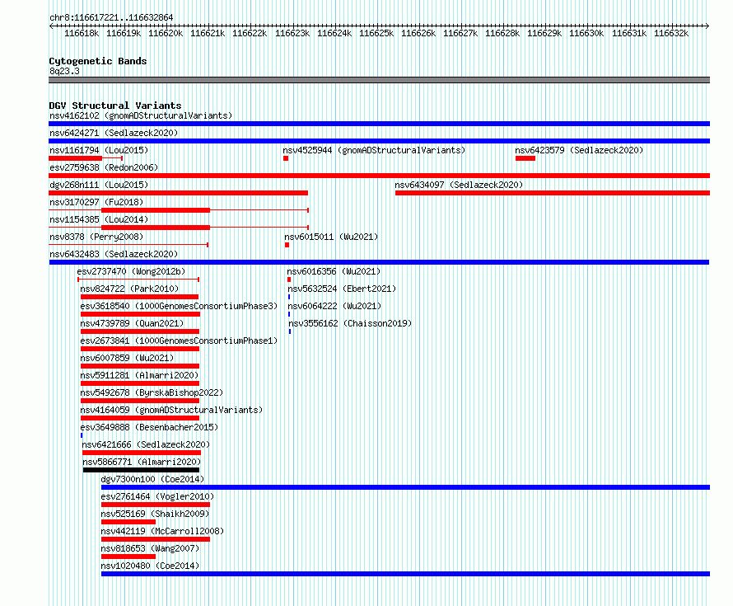Open the nsv5866771 (Almarri2020) label
Screen dimensions: 733x606
click(x=142, y=462)
